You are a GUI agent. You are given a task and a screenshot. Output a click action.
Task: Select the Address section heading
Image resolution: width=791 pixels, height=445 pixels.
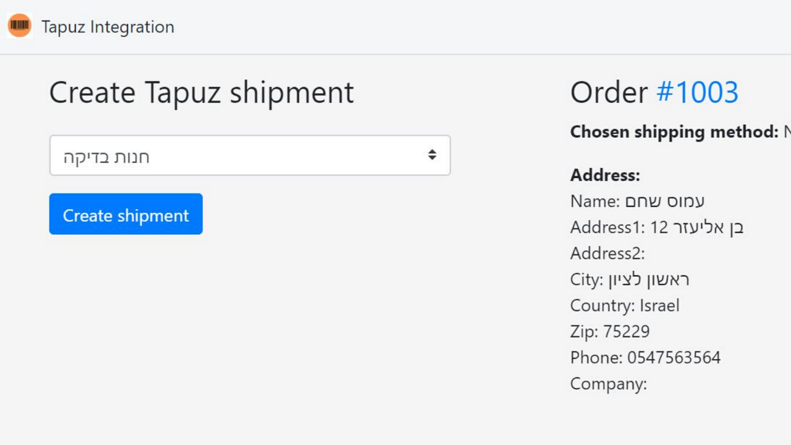point(604,175)
